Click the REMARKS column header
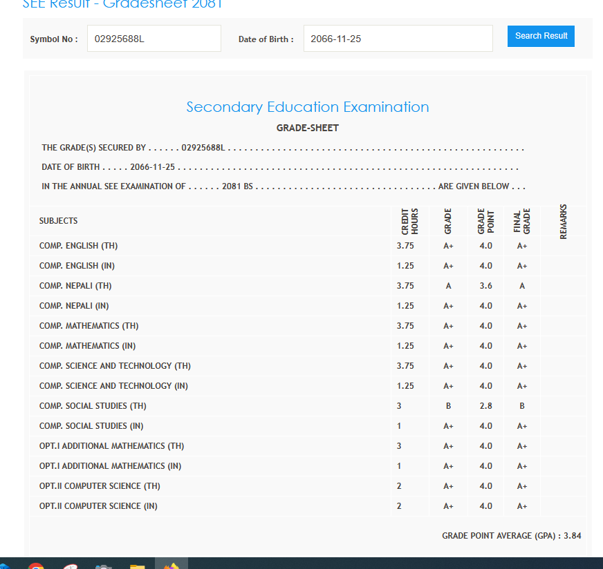 pos(563,222)
